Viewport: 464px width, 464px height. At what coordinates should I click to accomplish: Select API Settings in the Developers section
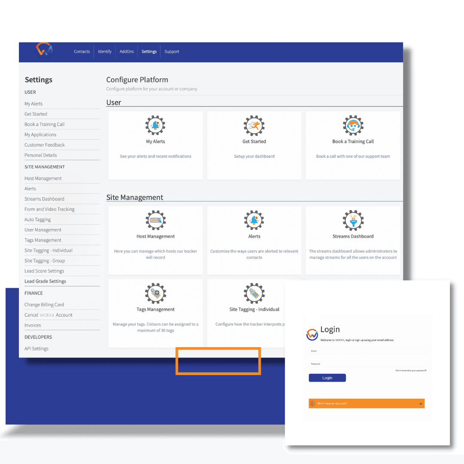(x=37, y=349)
